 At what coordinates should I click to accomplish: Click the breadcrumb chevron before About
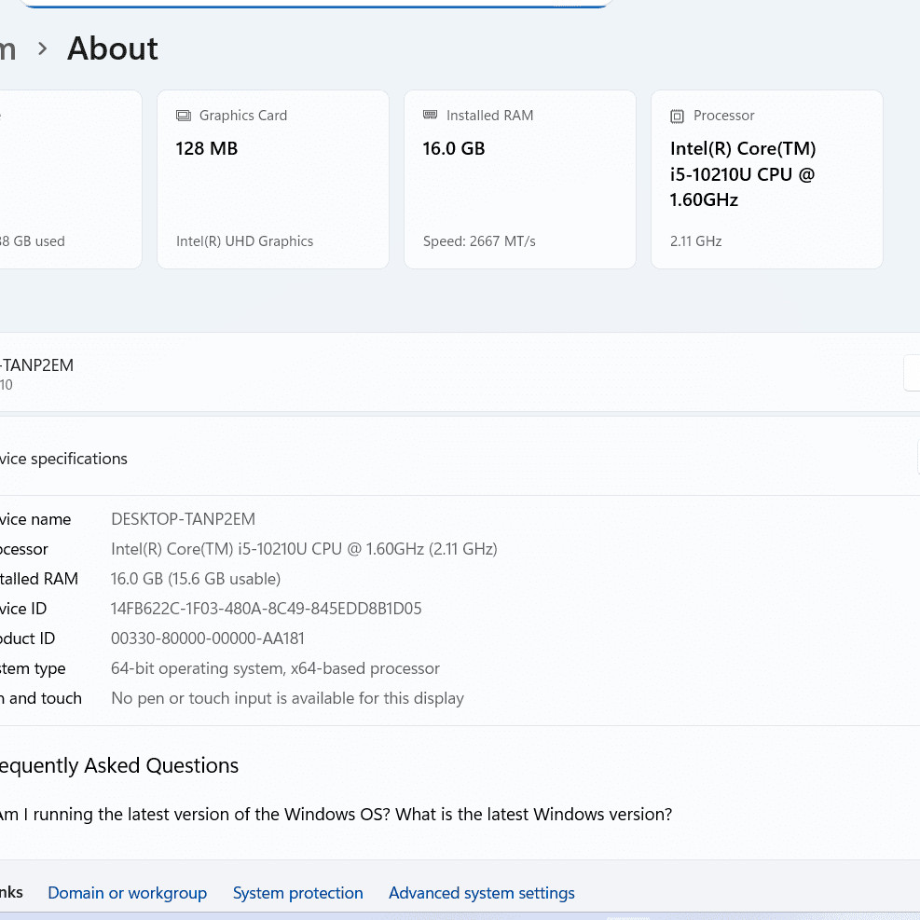[42, 49]
